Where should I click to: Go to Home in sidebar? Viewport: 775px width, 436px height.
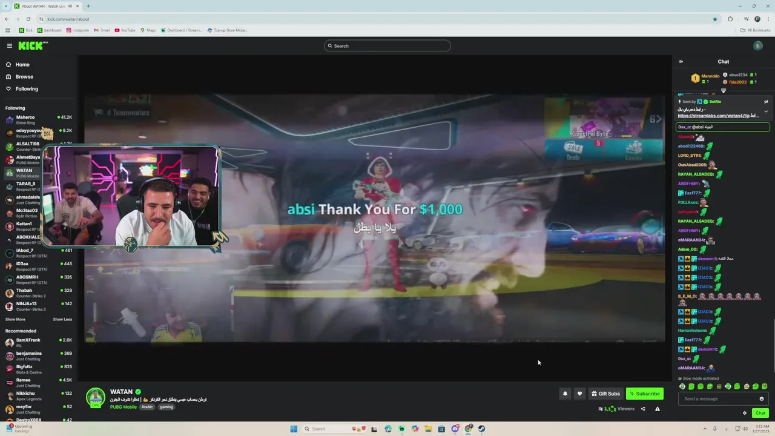(x=22, y=65)
